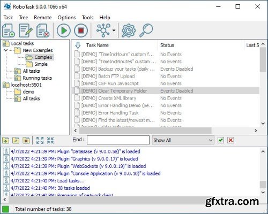
Task: Click the magnifier search toolbar icon
Action: pos(146,30)
